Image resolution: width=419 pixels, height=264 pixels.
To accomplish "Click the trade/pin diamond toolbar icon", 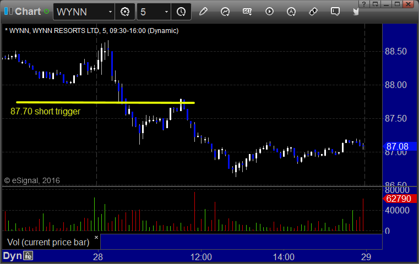I will click(313, 12).
